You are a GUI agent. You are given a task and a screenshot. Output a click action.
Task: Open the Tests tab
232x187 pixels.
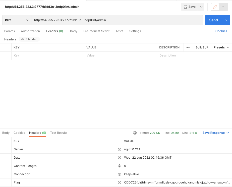coord(120,31)
